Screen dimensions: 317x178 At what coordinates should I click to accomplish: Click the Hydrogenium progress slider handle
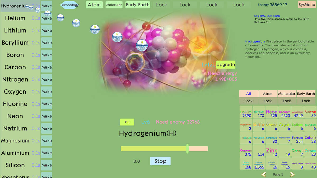pos(187,149)
